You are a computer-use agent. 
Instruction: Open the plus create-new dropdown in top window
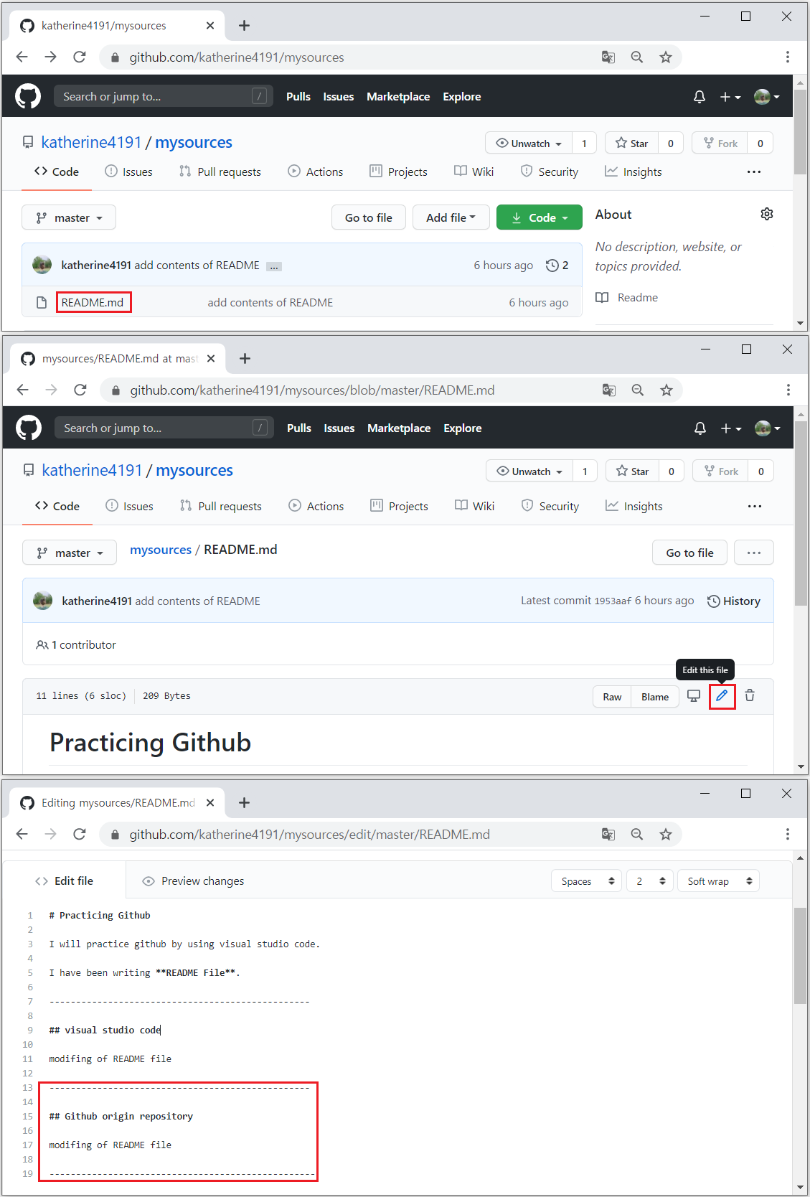(x=730, y=97)
